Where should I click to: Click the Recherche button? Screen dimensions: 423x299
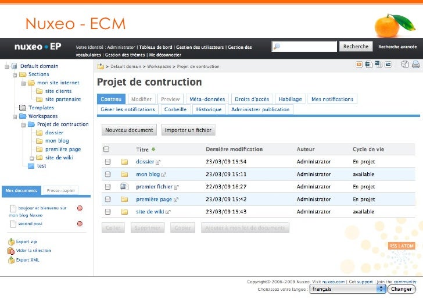click(356, 47)
